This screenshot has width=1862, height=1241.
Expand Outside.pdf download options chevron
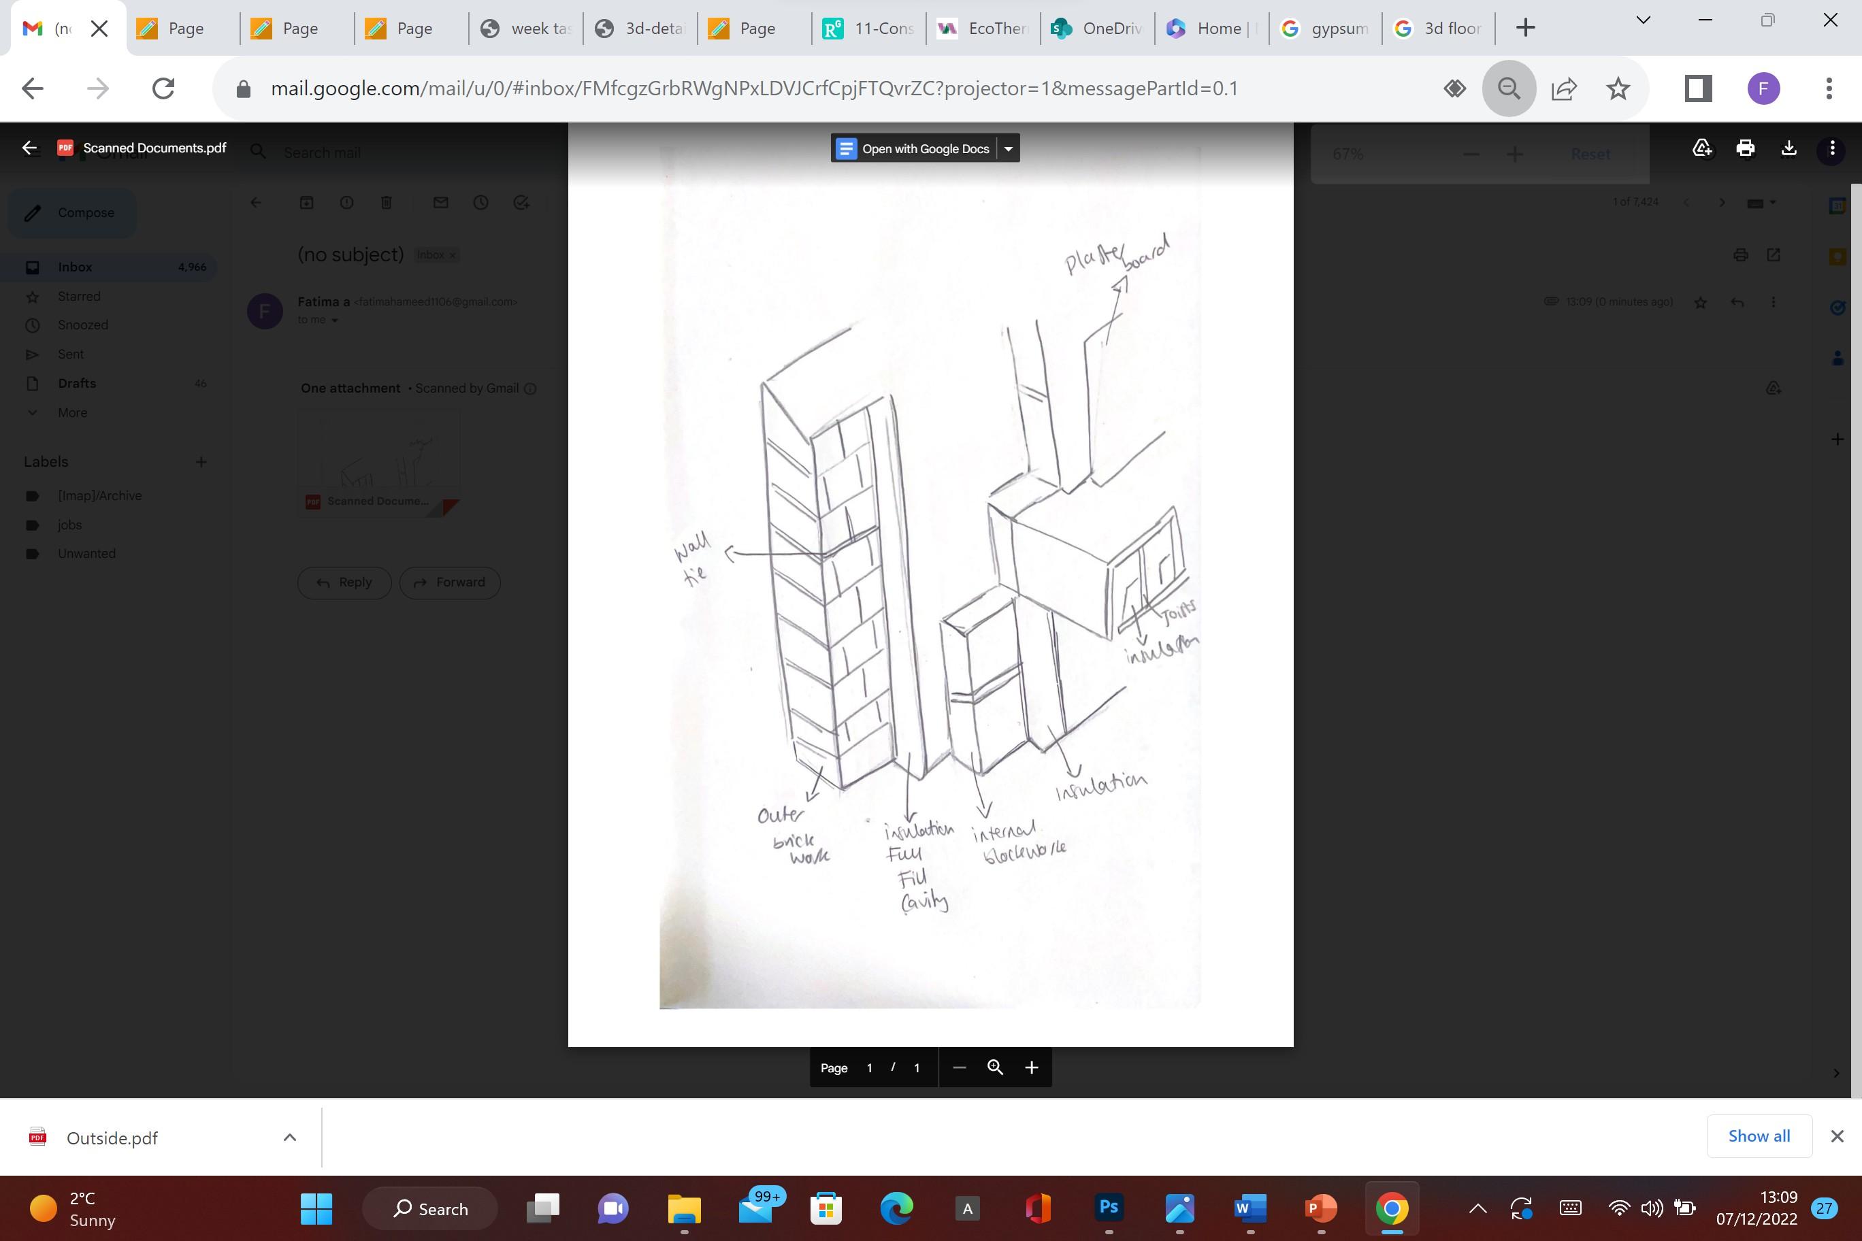tap(290, 1138)
